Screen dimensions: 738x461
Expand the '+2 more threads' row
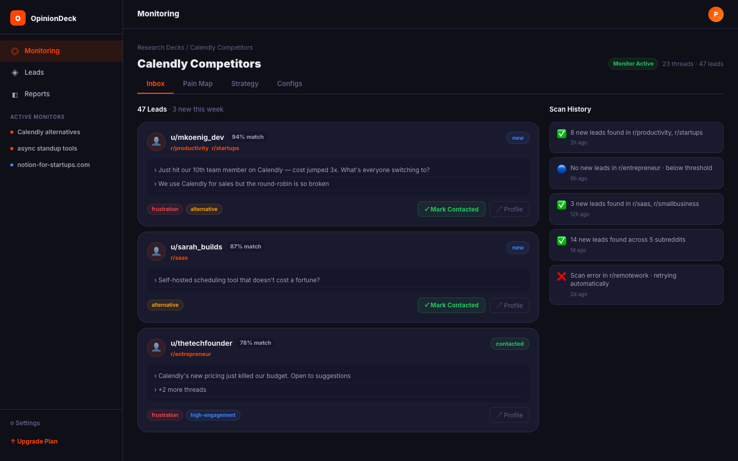pyautogui.click(x=182, y=390)
